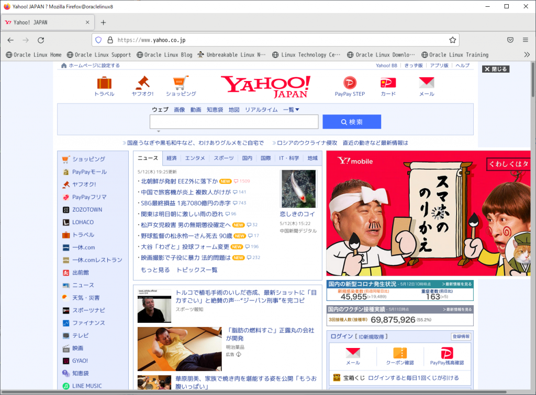
Task: Open the SBG最終損益 news headline
Action: (186, 203)
